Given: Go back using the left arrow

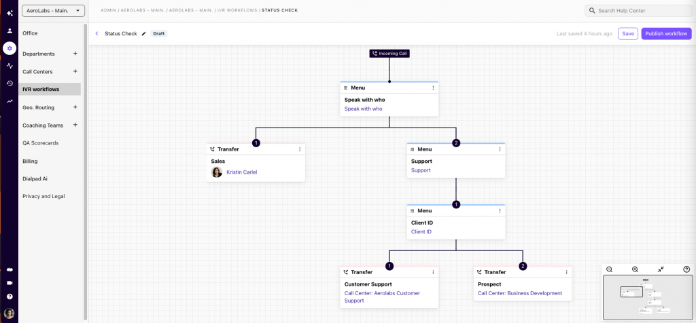Looking at the screenshot, I should coord(97,33).
